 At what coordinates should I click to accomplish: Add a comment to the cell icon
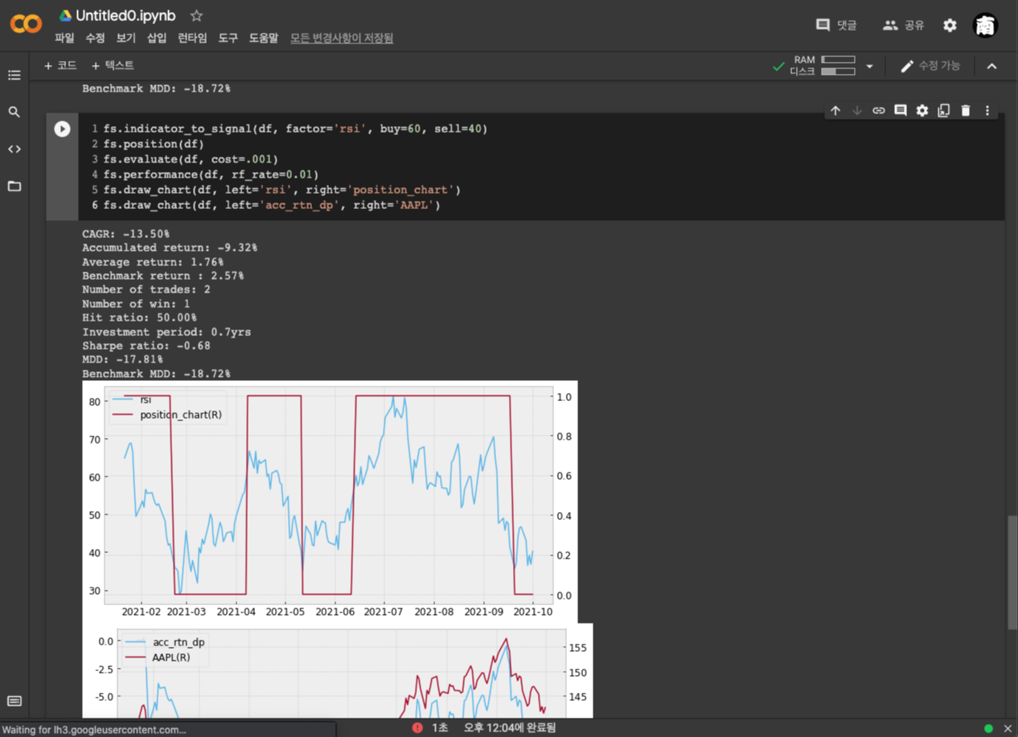[901, 110]
